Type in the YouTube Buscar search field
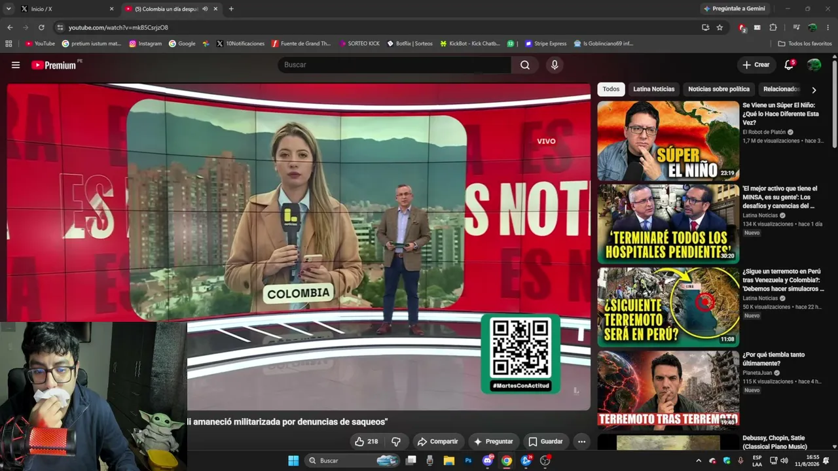838x471 pixels. coord(394,65)
